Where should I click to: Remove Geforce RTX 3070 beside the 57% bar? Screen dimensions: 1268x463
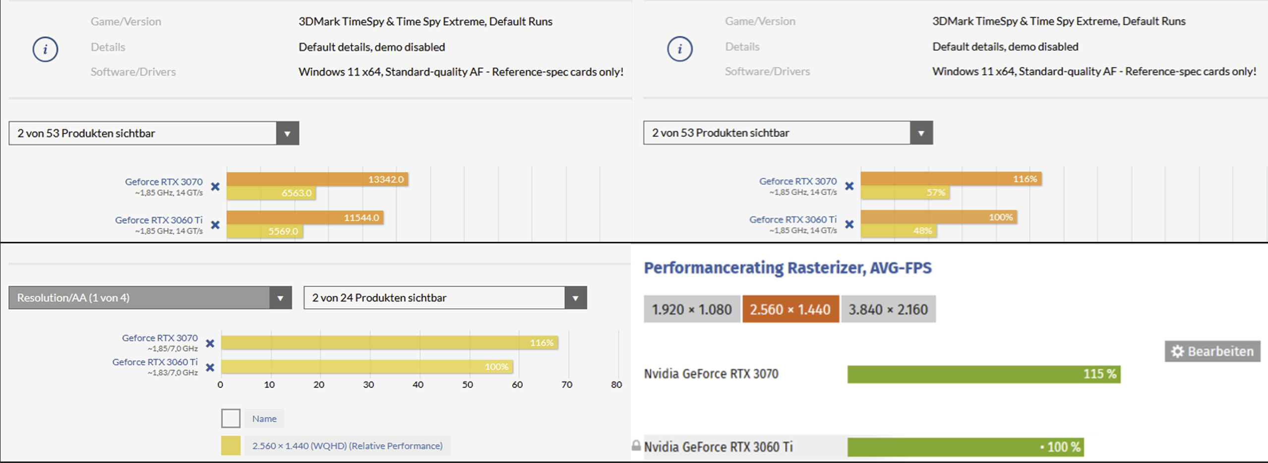(849, 186)
